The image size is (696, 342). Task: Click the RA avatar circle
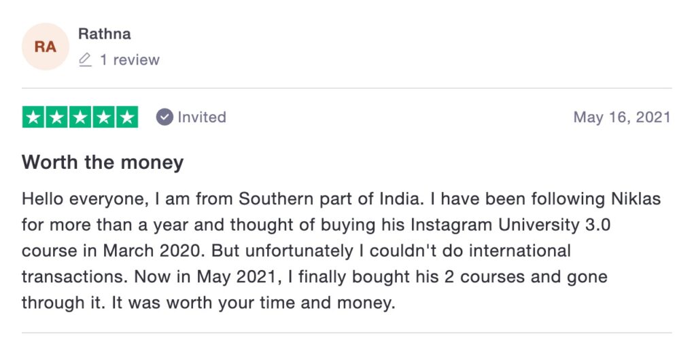coord(46,46)
